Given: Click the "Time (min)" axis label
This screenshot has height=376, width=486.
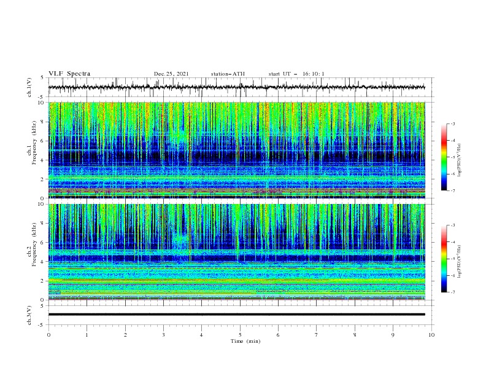Looking at the screenshot, I should [x=245, y=341].
